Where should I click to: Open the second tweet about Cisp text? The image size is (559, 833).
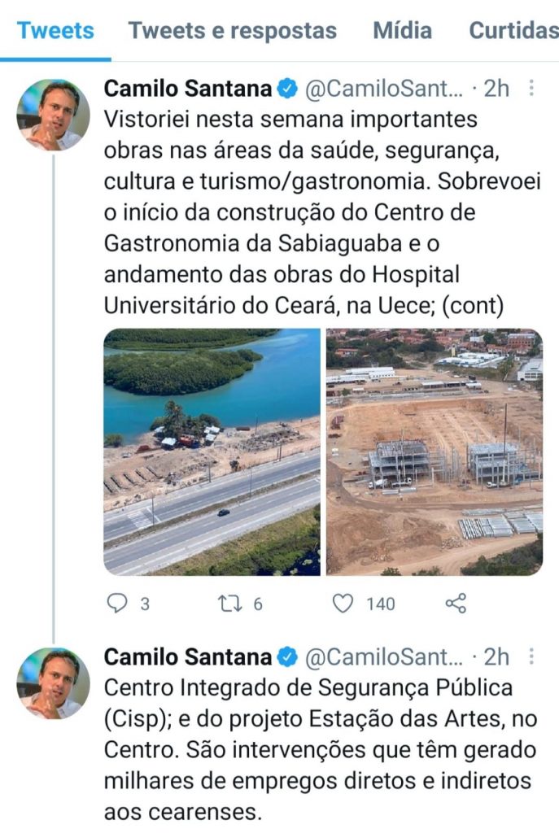click(317, 749)
